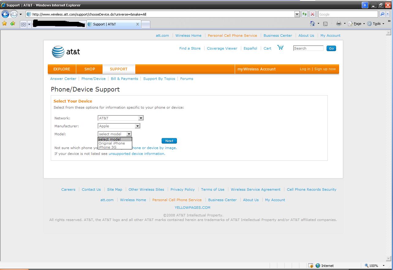Click the AT&T site Search field
The width and height of the screenshot is (393, 270).
tap(308, 48)
